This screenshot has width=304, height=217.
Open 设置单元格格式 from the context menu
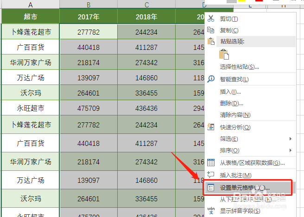(x=249, y=187)
